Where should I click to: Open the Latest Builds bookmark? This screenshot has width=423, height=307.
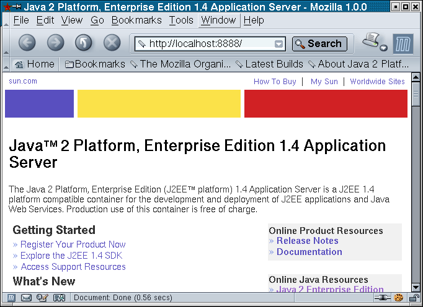[269, 64]
